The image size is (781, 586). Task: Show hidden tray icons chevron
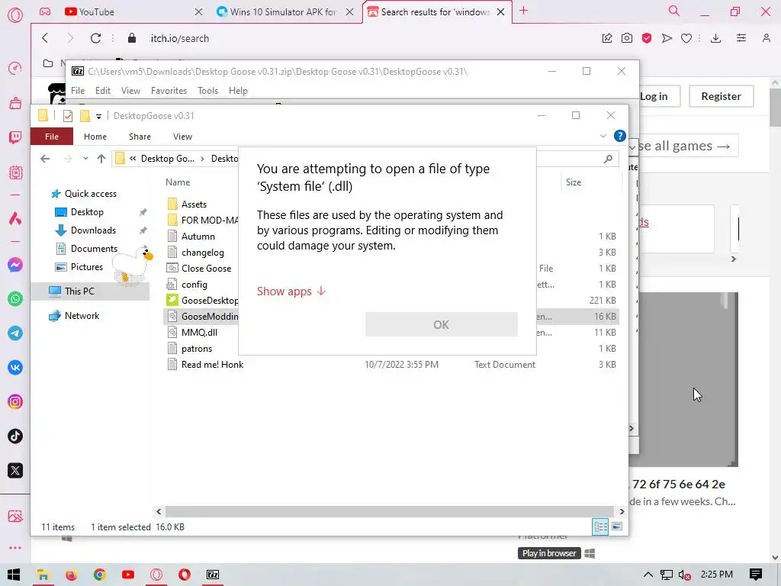click(648, 575)
